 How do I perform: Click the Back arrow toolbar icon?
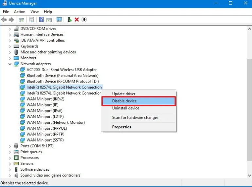pyautogui.click(x=4, y=20)
